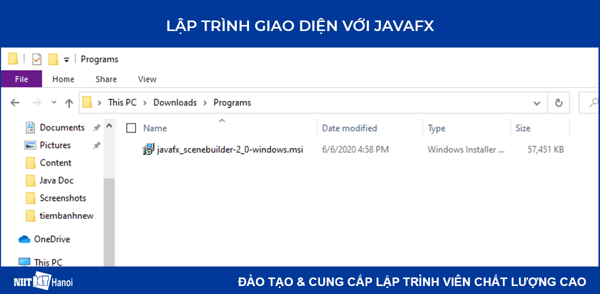Image resolution: width=600 pixels, height=294 pixels.
Task: Select OneDrive in the navigation pane
Action: tap(52, 239)
